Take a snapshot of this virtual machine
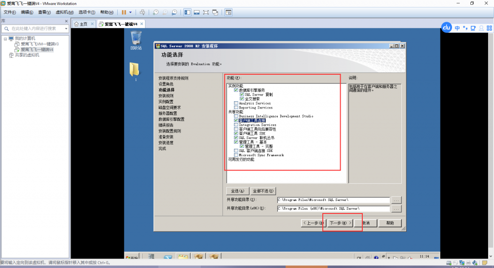Viewport: 494px width, 268px height. 156,12
